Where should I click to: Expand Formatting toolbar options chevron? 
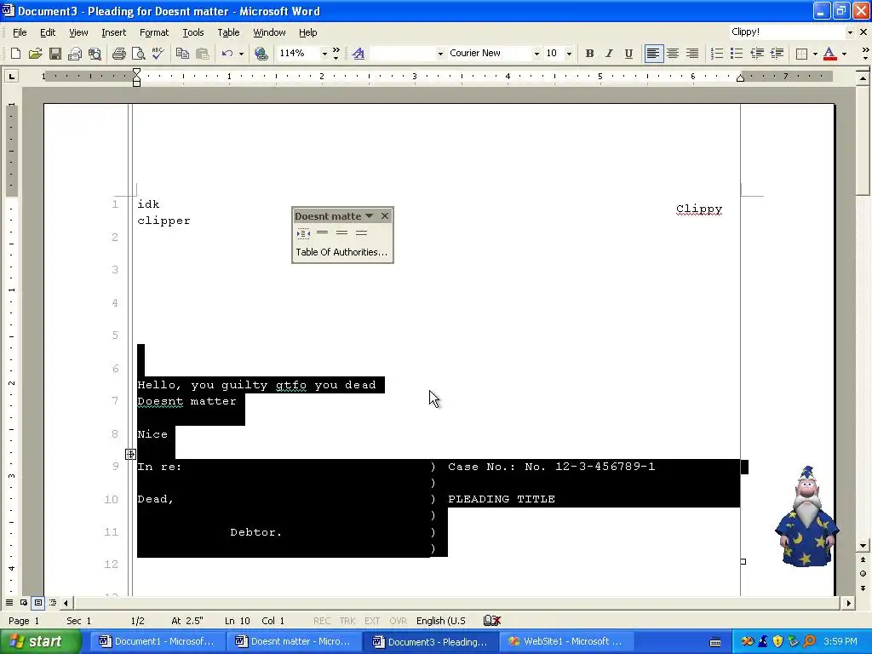pos(865,54)
